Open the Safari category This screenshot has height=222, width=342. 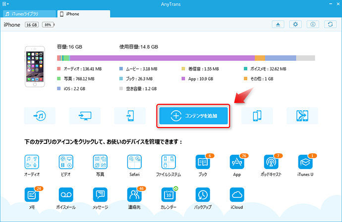(x=134, y=162)
